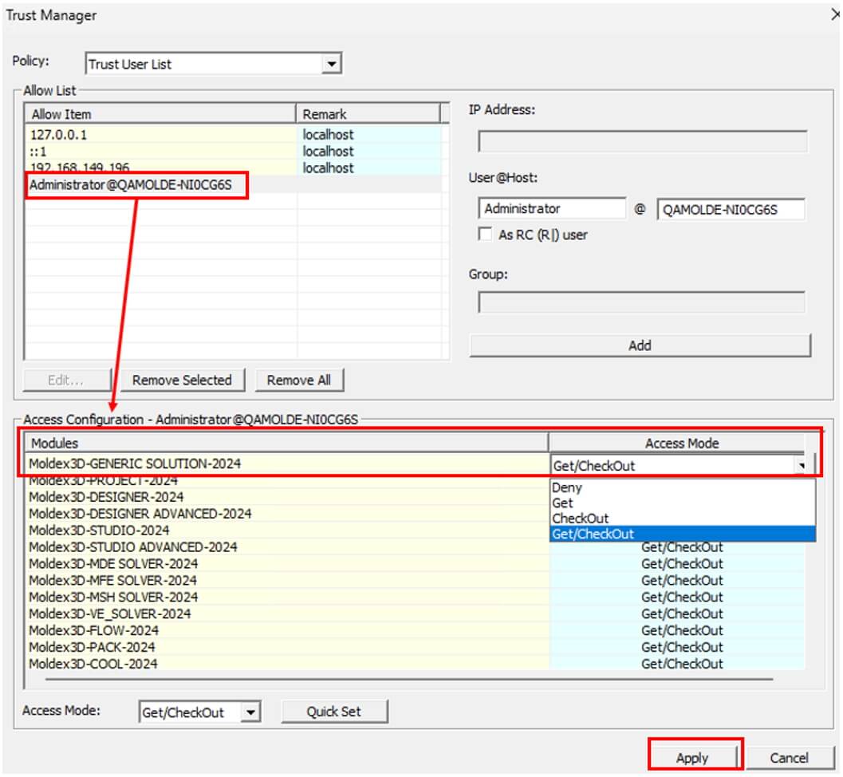Viewport: 843px width, 777px height.
Task: Pick the CheckOut option in the open list
Action: (682, 519)
